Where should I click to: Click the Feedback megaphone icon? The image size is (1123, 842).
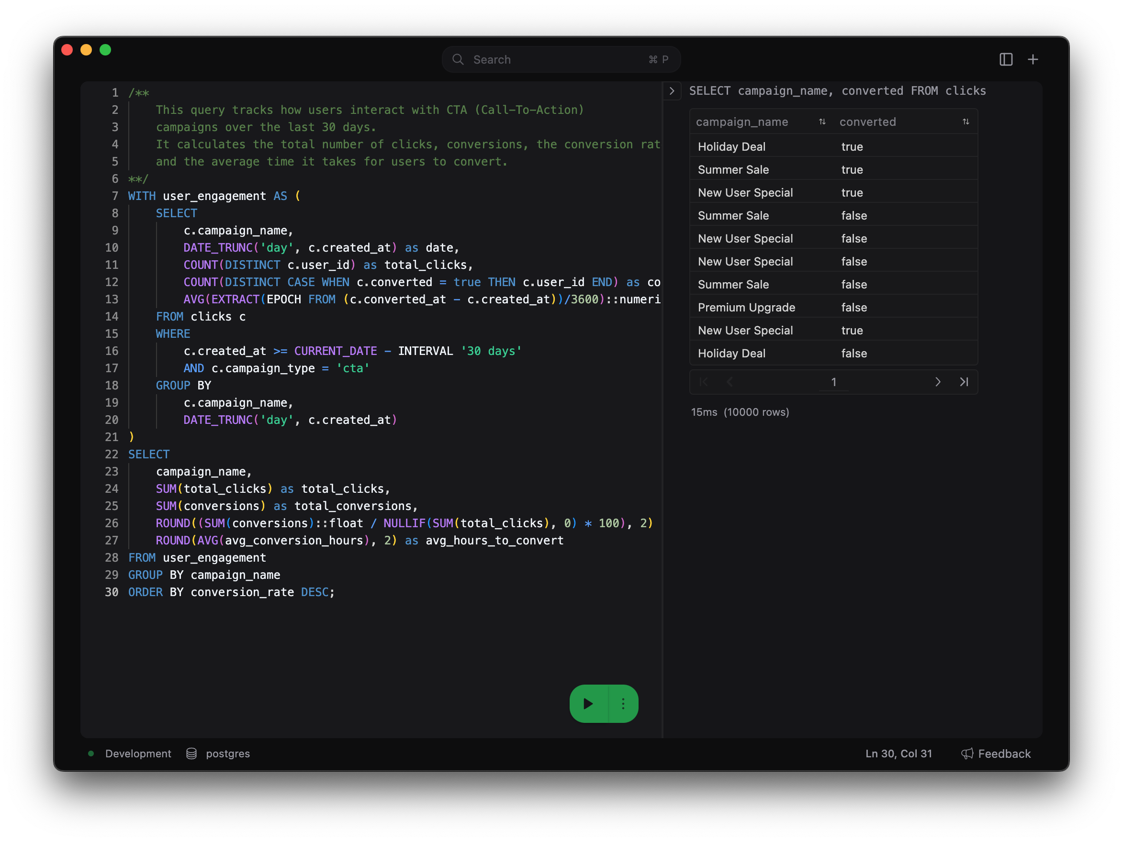966,753
